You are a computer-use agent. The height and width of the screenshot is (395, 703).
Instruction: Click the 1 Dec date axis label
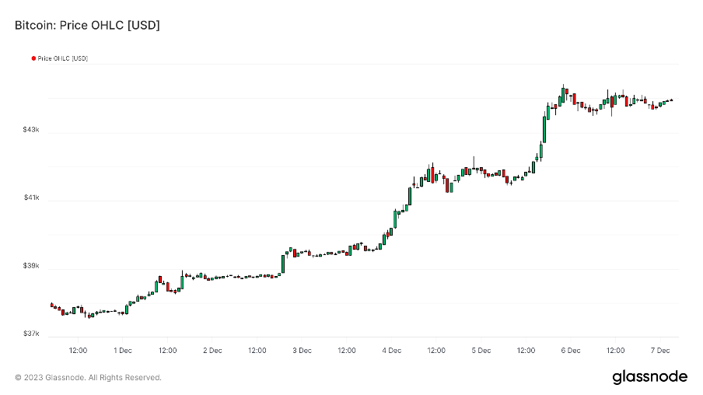click(123, 351)
